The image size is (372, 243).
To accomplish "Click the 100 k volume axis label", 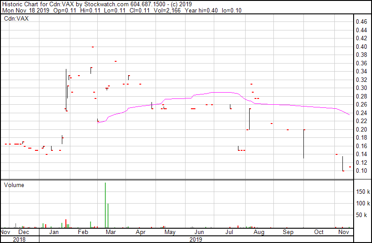I will [363, 203].
